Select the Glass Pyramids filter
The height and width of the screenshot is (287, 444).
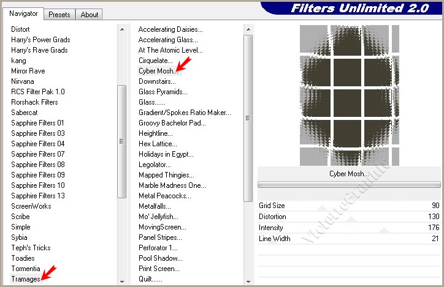click(163, 92)
